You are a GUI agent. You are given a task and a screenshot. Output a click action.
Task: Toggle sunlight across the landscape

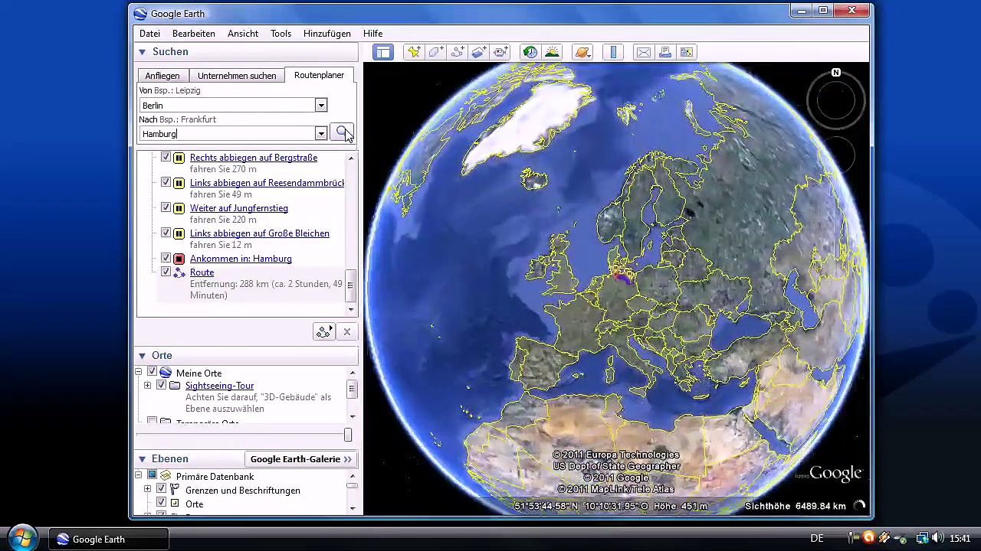pos(552,52)
